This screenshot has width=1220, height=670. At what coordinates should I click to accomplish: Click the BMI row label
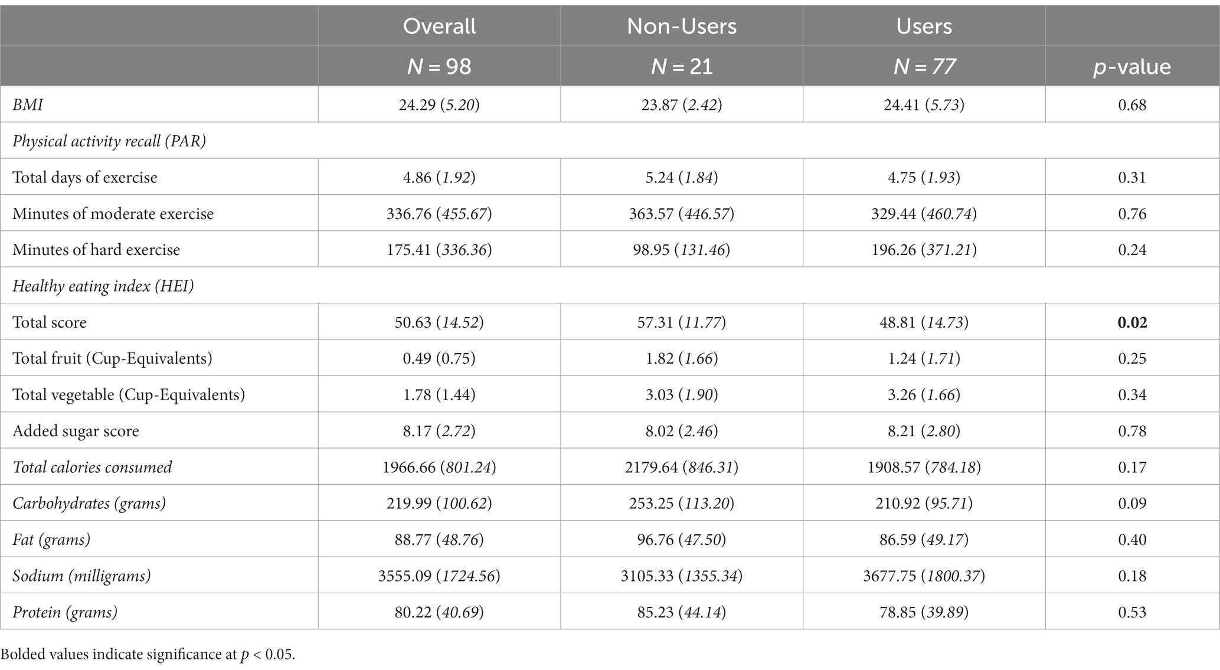[28, 105]
